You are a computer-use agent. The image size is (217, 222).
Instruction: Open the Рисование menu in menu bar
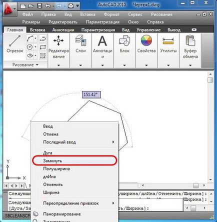tap(161, 14)
